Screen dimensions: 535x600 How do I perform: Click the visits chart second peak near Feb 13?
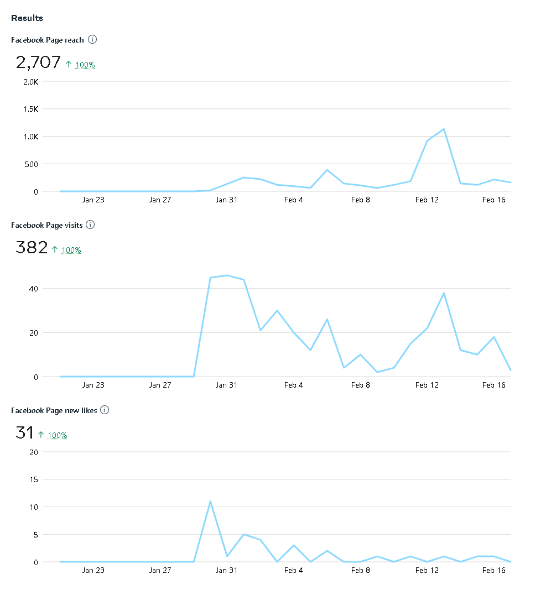click(444, 293)
